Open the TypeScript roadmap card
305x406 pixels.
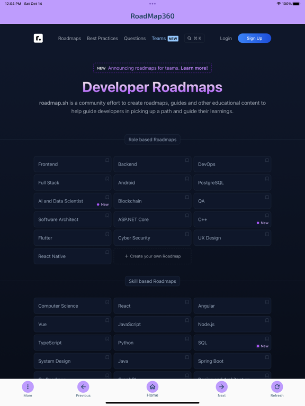(x=73, y=343)
